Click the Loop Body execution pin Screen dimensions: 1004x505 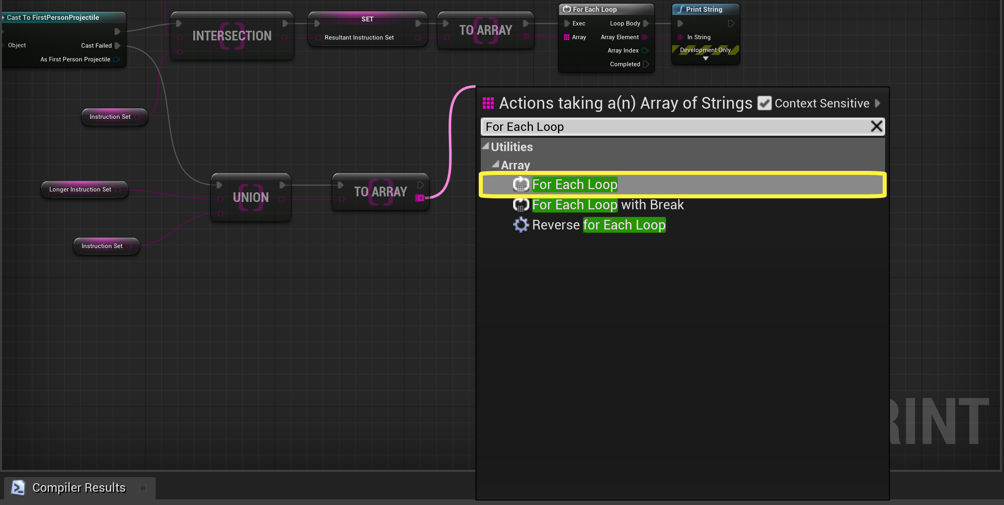click(646, 23)
